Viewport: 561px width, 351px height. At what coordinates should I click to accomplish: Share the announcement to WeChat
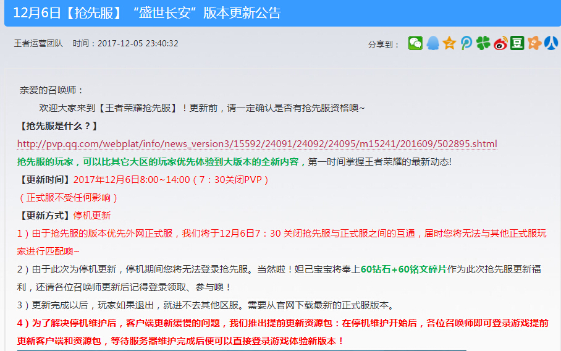[416, 43]
